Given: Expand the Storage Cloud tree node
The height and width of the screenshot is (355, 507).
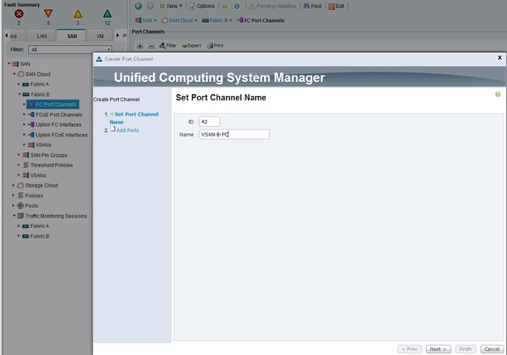Looking at the screenshot, I should coord(13,186).
